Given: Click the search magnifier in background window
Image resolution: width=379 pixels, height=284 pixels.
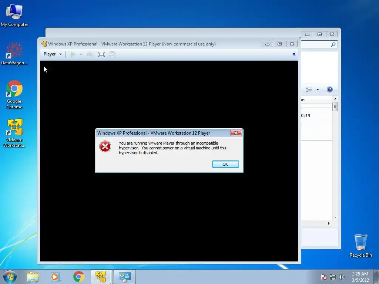Looking at the screenshot, I should [x=333, y=44].
